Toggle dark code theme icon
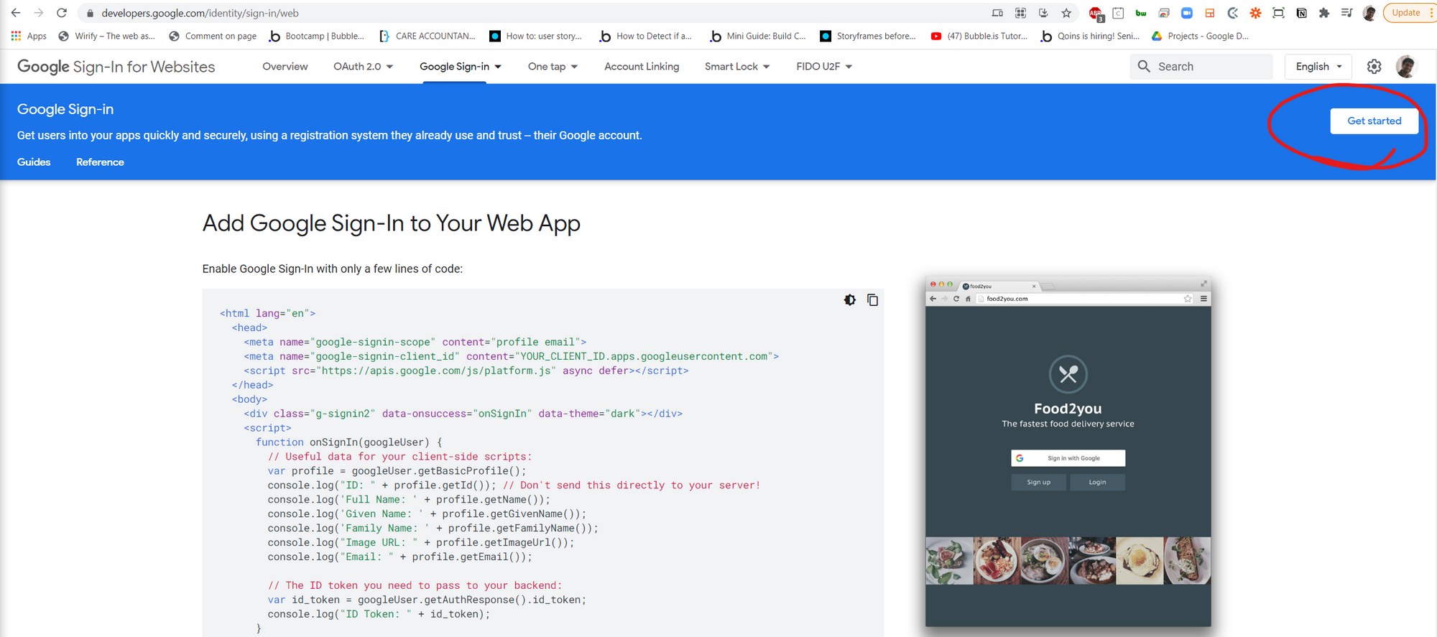Screen dimensions: 1437x637 click(850, 300)
